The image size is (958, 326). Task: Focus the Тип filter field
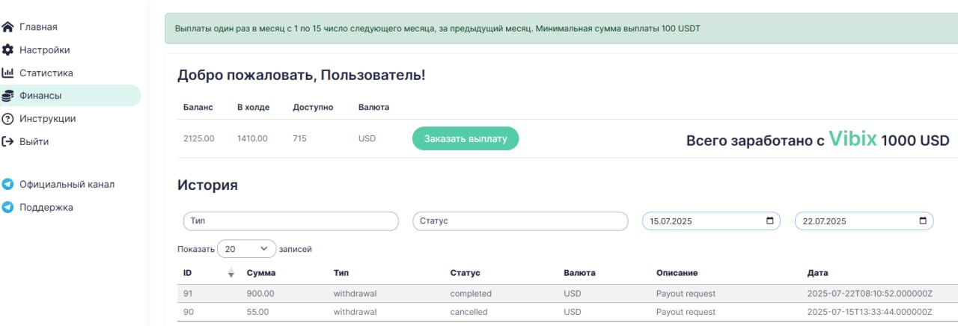pyautogui.click(x=290, y=221)
